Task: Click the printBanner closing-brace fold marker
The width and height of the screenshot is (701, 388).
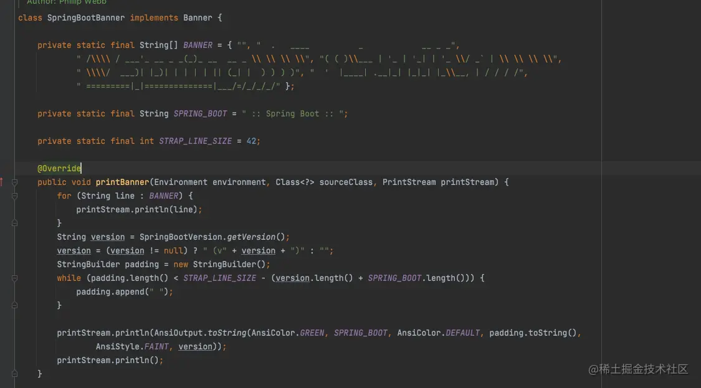Action: (14, 374)
